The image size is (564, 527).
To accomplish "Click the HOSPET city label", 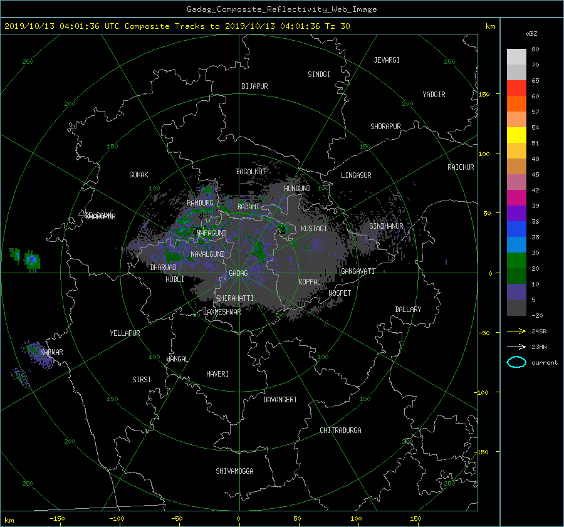I will 340,293.
